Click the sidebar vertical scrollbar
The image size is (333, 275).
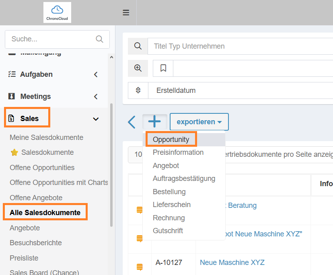point(111,161)
